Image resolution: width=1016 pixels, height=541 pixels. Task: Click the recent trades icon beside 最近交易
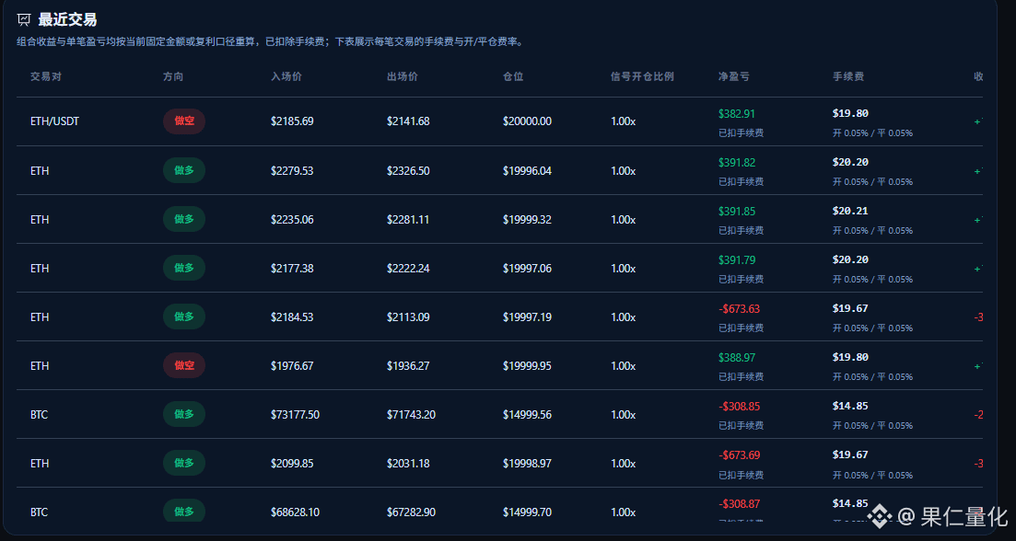24,19
